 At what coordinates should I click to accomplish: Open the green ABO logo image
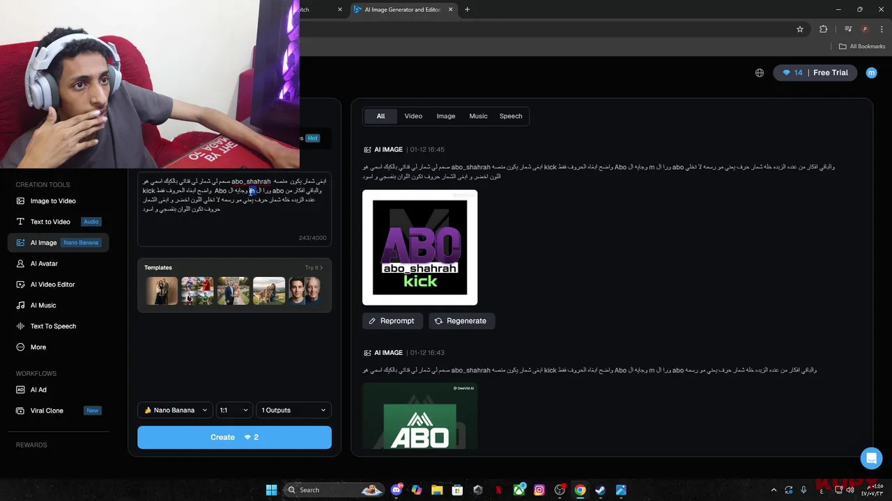click(x=420, y=416)
